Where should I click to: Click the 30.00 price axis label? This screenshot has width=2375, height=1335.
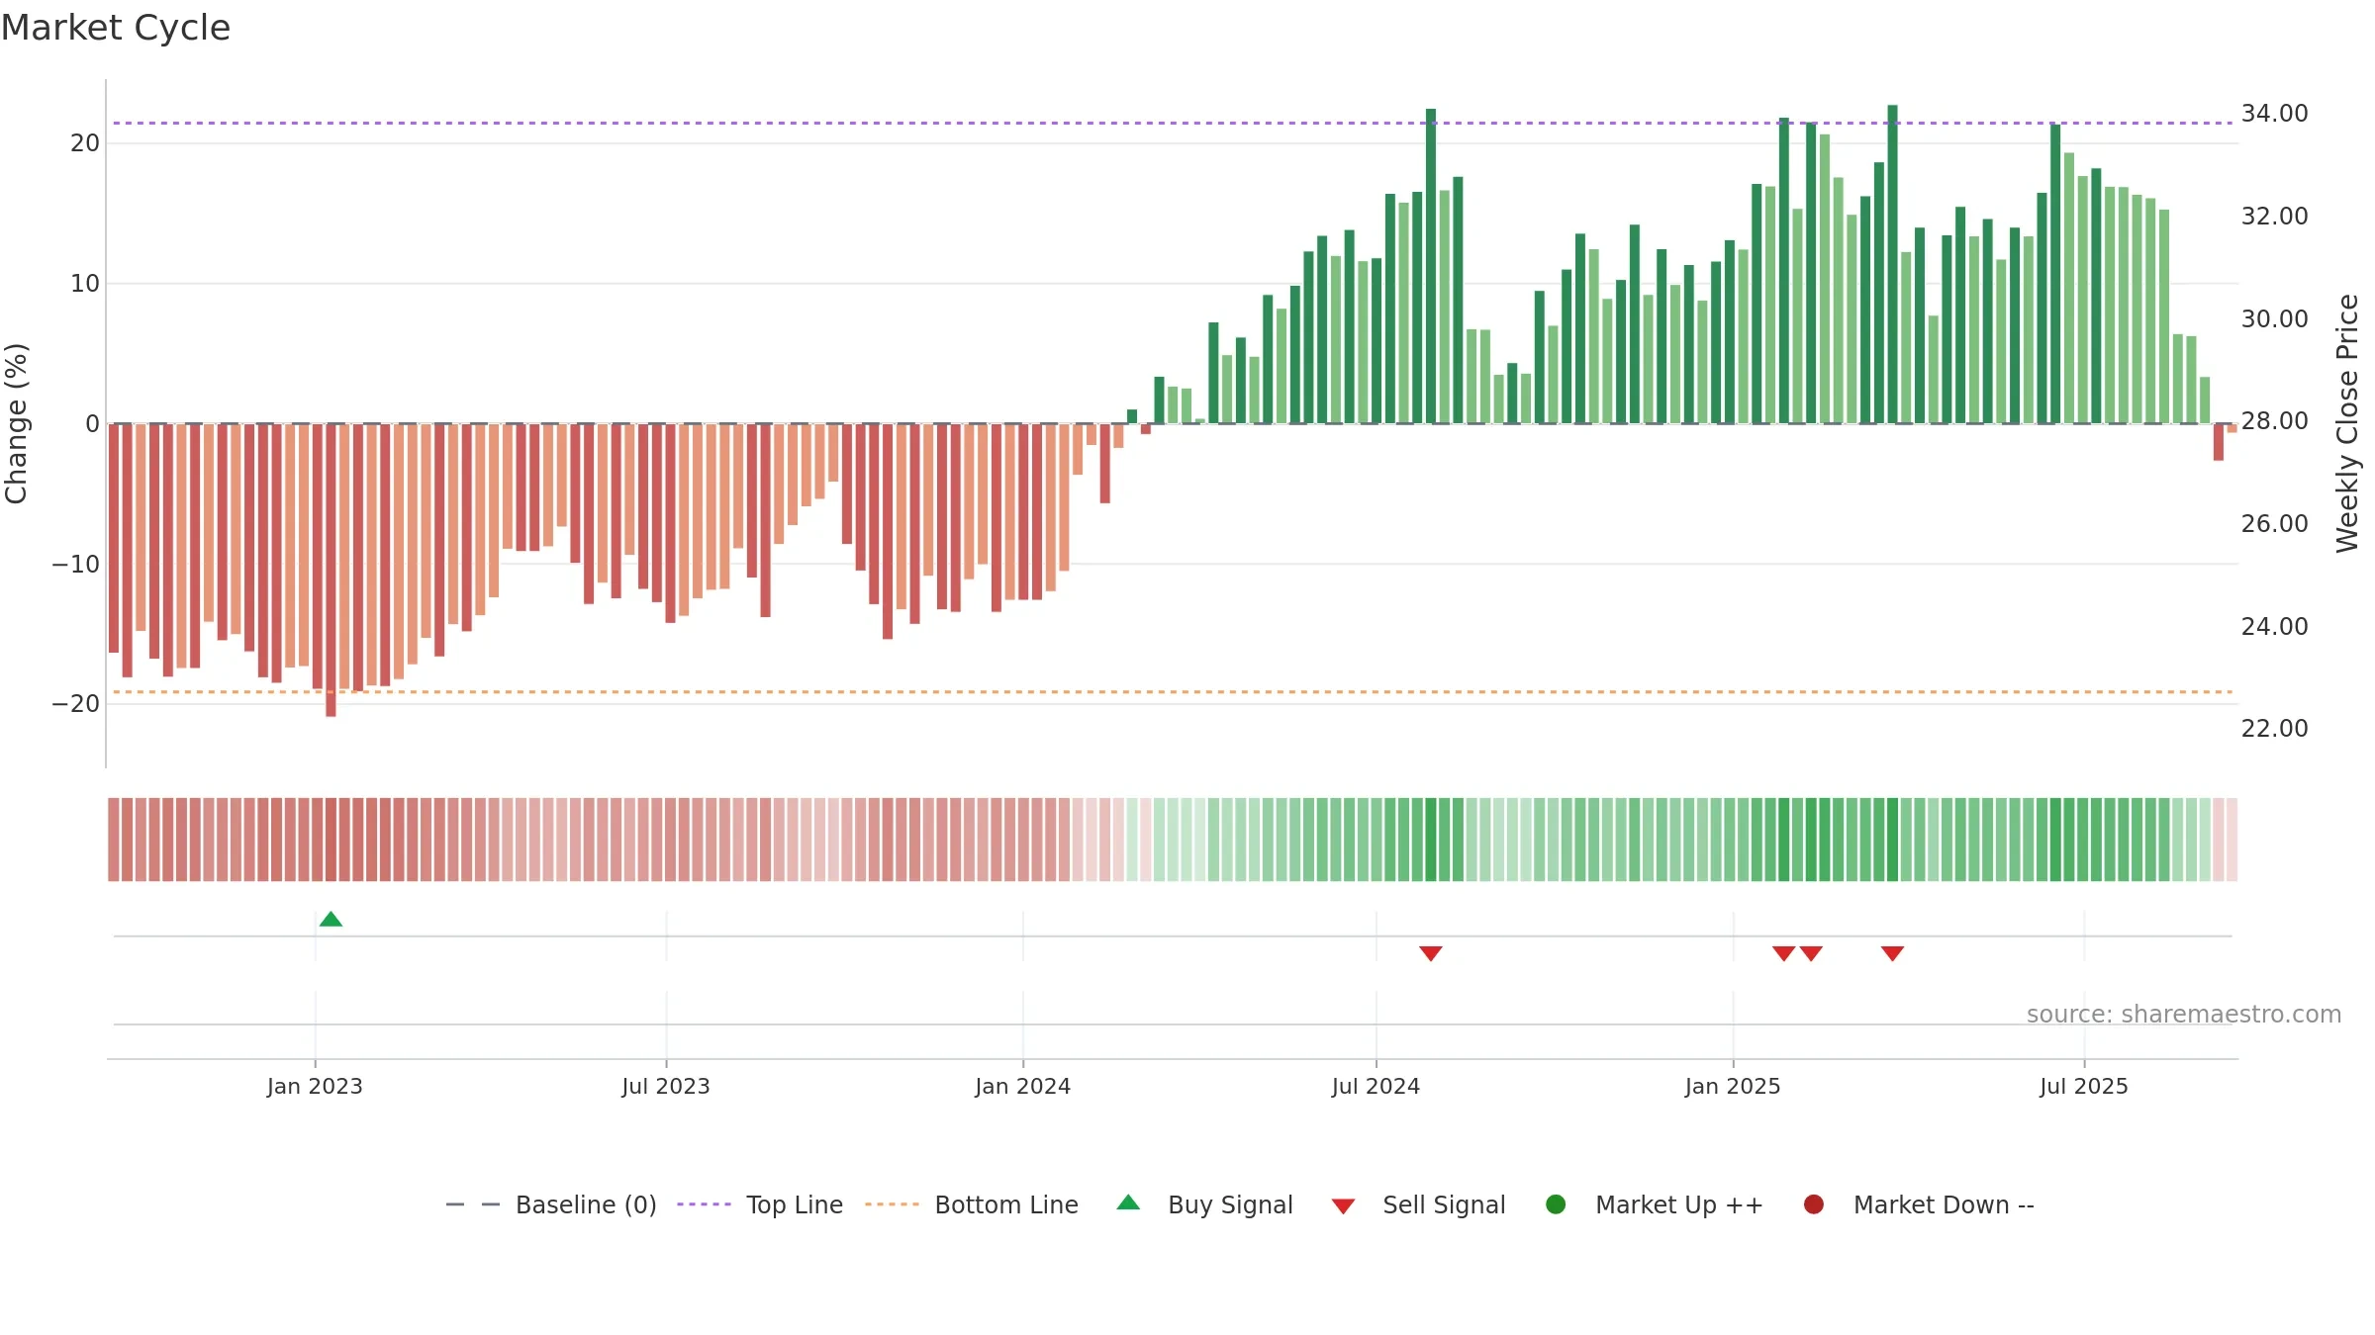tap(2275, 318)
